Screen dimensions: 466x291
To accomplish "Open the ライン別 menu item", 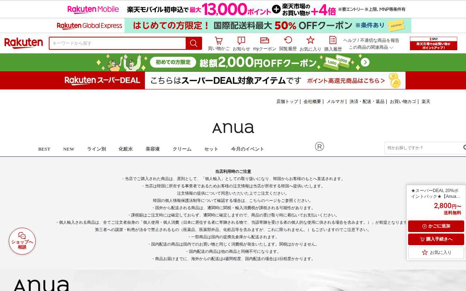I will (96, 149).
